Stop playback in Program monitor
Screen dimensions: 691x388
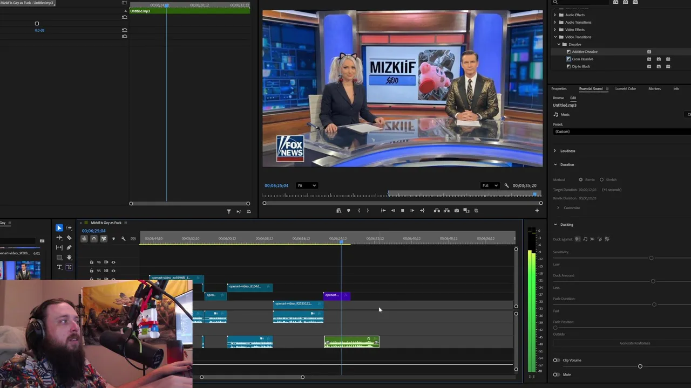[x=402, y=211]
